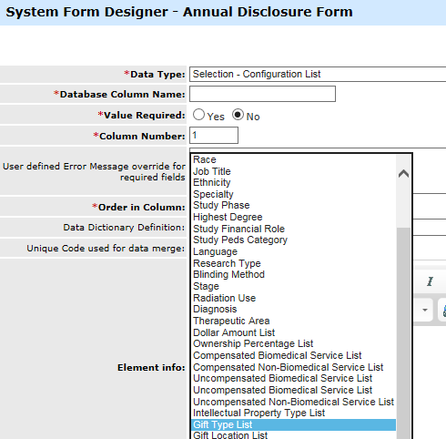Screen dimensions: 446x439
Task: Select the Language option
Action: [x=294, y=251]
